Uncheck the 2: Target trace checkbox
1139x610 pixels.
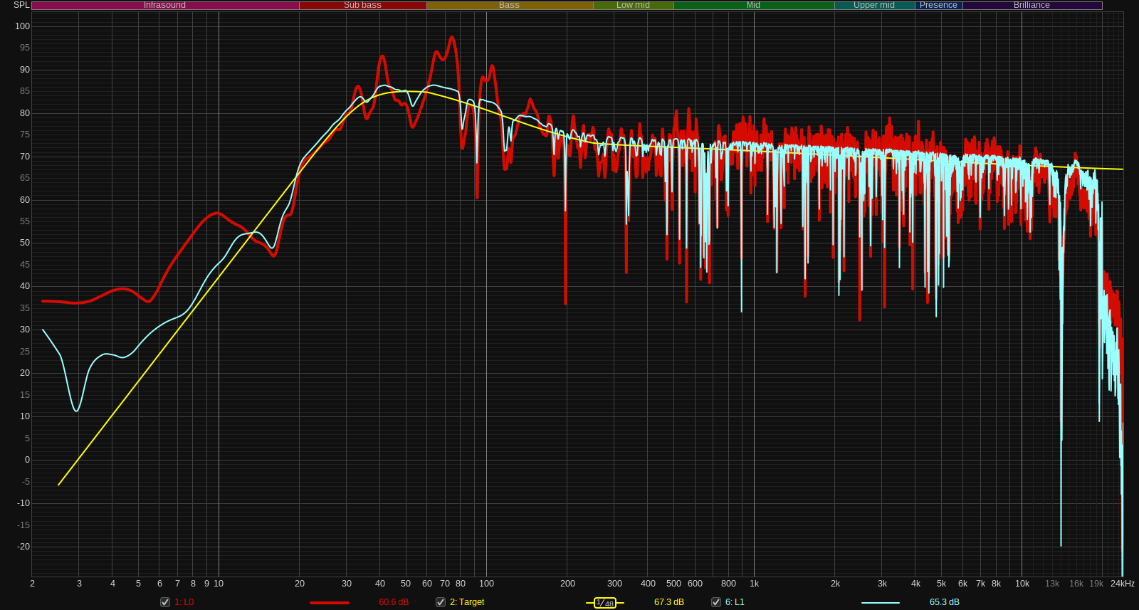pyautogui.click(x=441, y=602)
